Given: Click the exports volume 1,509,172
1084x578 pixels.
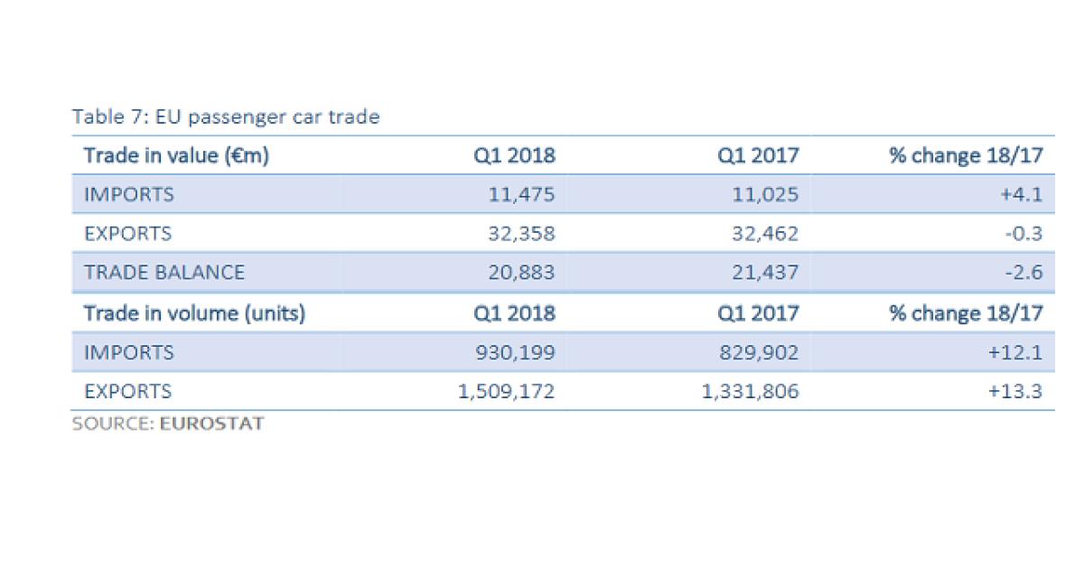Looking at the screenshot, I should (506, 392).
